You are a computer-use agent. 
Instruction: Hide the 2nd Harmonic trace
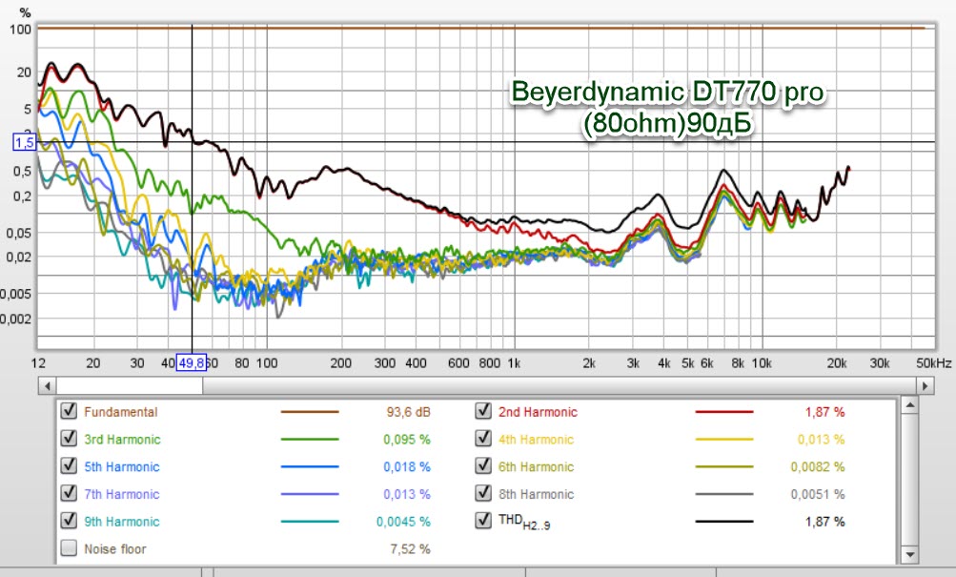(483, 412)
